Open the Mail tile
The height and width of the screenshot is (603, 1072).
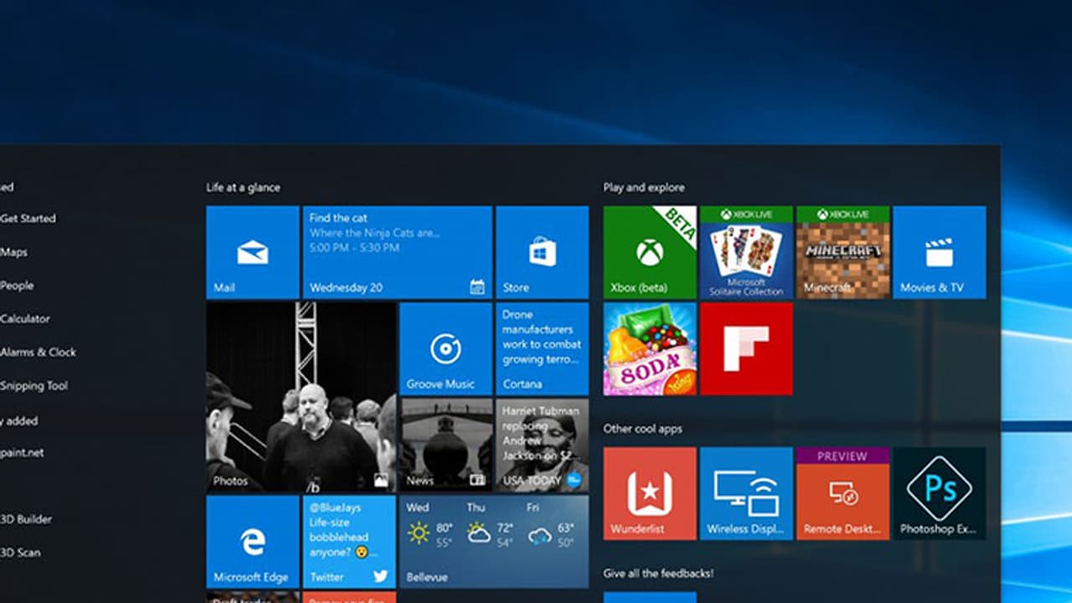point(252,252)
